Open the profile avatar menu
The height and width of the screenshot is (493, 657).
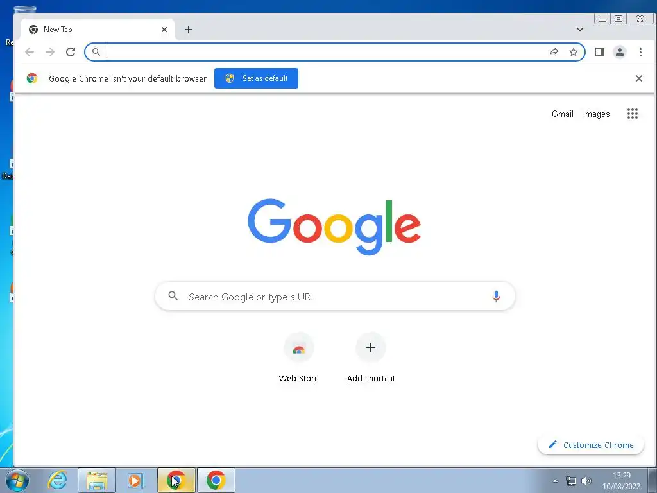[619, 52]
